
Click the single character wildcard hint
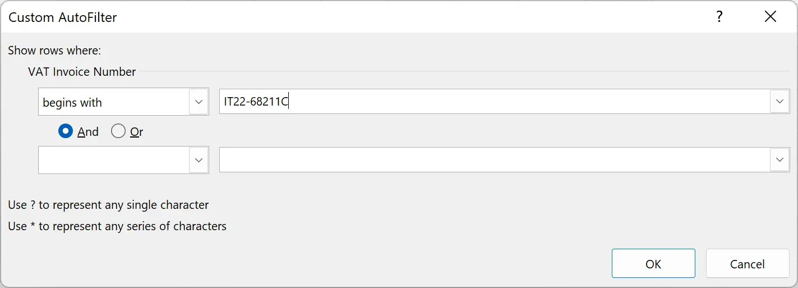tap(108, 205)
